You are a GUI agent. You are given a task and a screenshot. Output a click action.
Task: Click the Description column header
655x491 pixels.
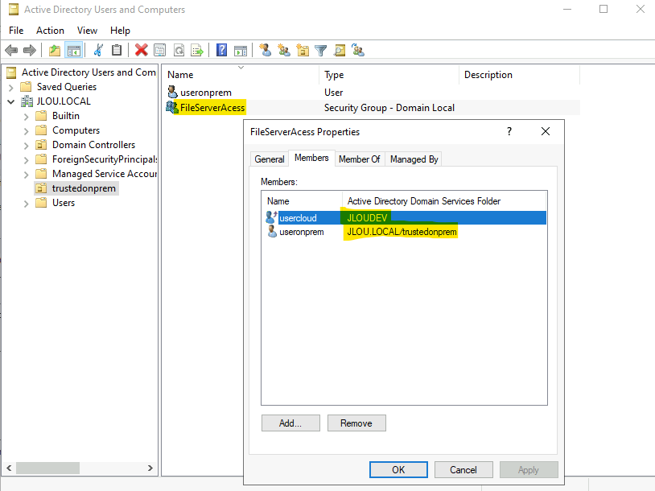point(519,75)
